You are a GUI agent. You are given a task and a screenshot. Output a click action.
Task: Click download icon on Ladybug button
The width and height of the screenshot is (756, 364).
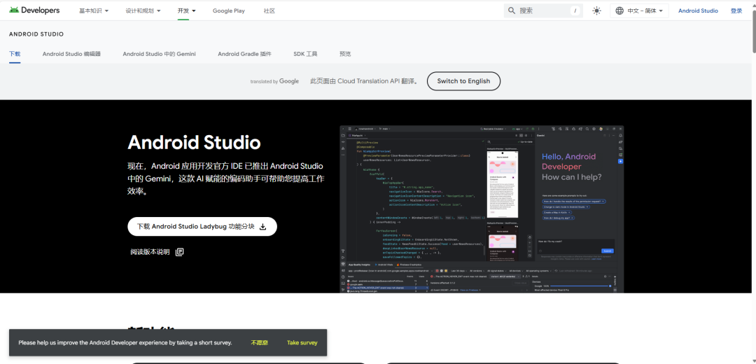263,227
